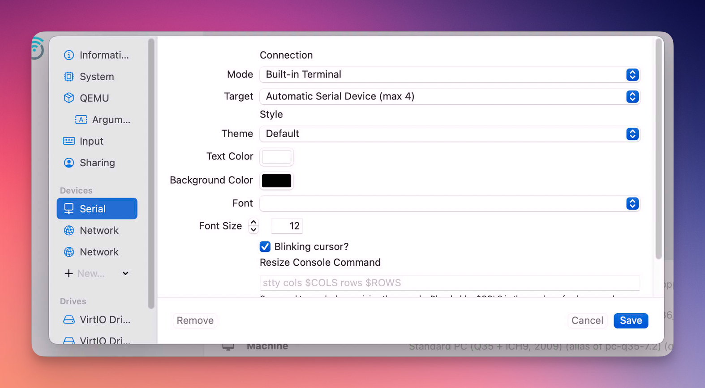
Task: Click the Information sidebar info icon
Action: pyautogui.click(x=69, y=55)
